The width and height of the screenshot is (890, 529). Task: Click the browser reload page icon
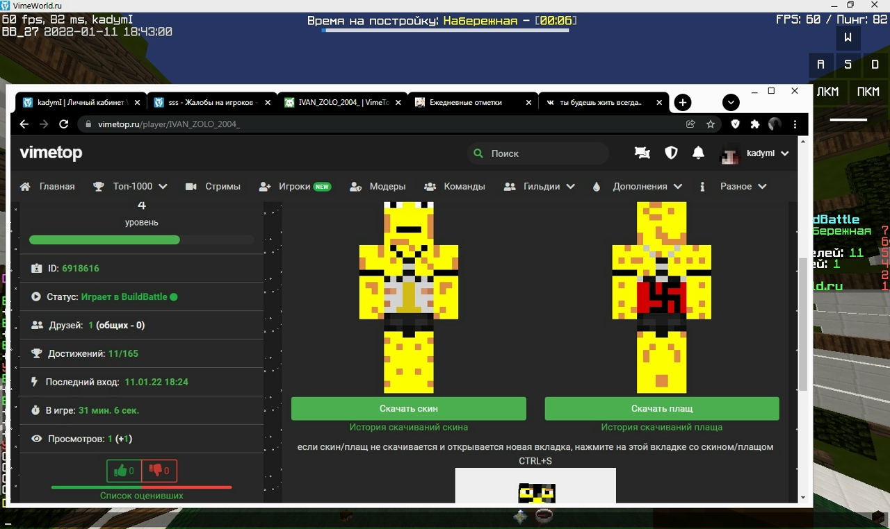pyautogui.click(x=64, y=124)
